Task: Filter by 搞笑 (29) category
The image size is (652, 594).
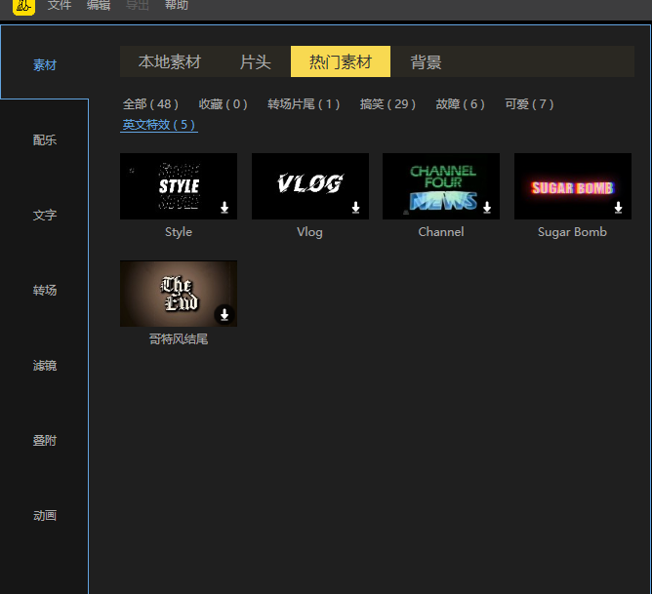Action: [387, 104]
